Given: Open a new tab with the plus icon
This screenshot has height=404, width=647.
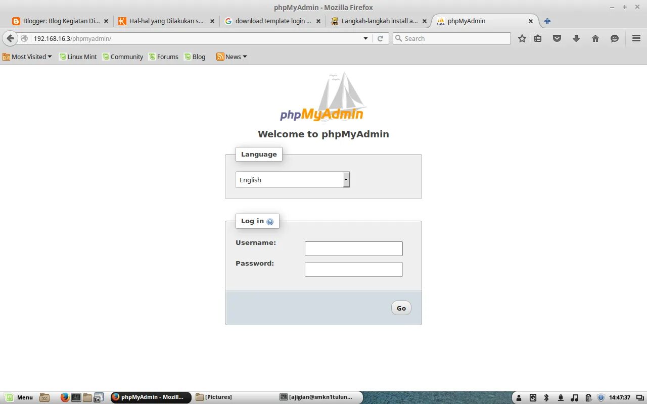Looking at the screenshot, I should [x=547, y=21].
